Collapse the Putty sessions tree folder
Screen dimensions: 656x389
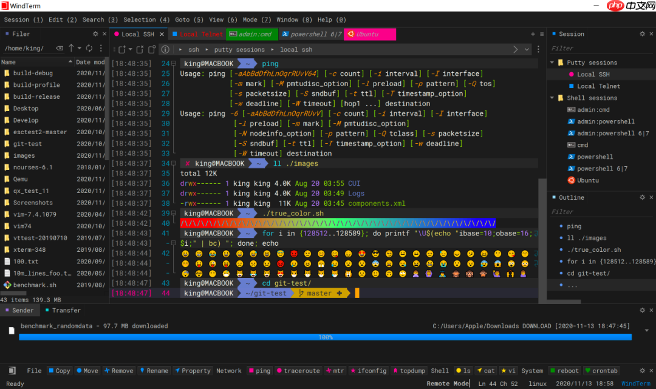pyautogui.click(x=553, y=63)
